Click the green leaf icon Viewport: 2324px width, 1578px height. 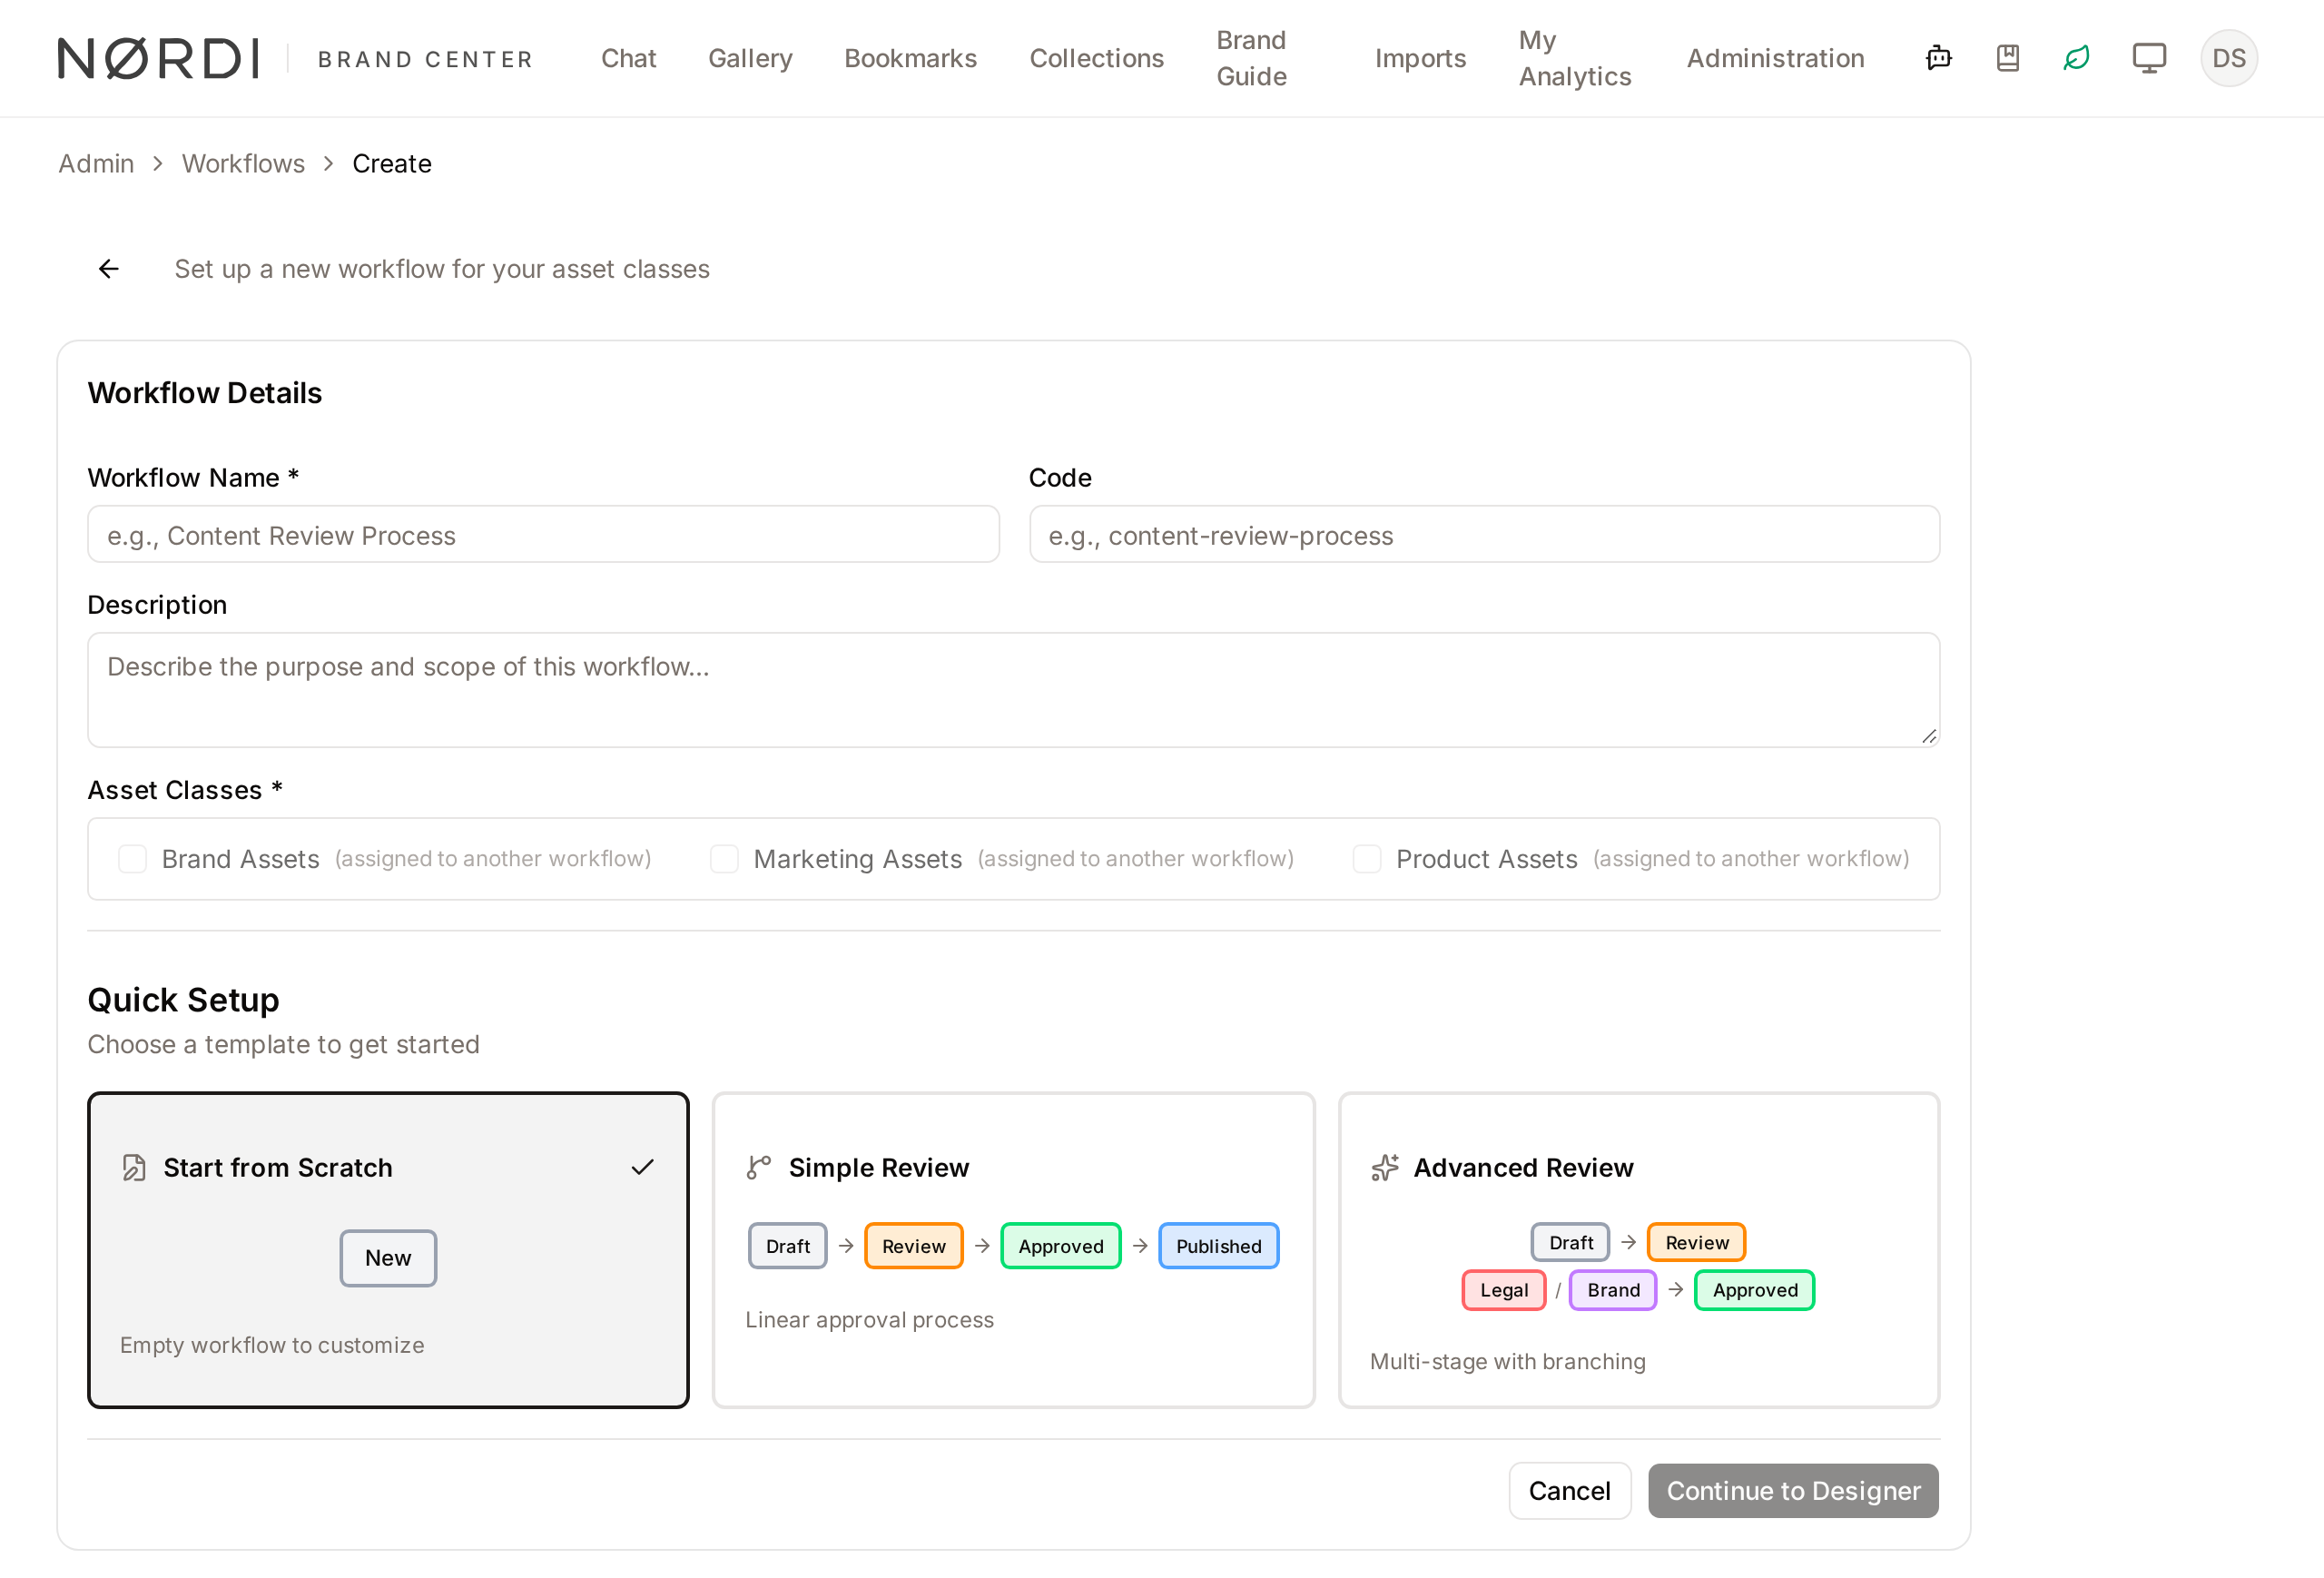click(x=2076, y=58)
